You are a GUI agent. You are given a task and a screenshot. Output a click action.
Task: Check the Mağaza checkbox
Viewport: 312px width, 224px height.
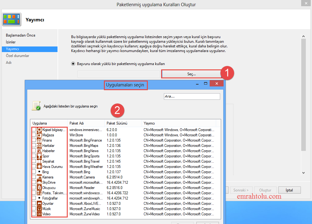tap(34, 135)
